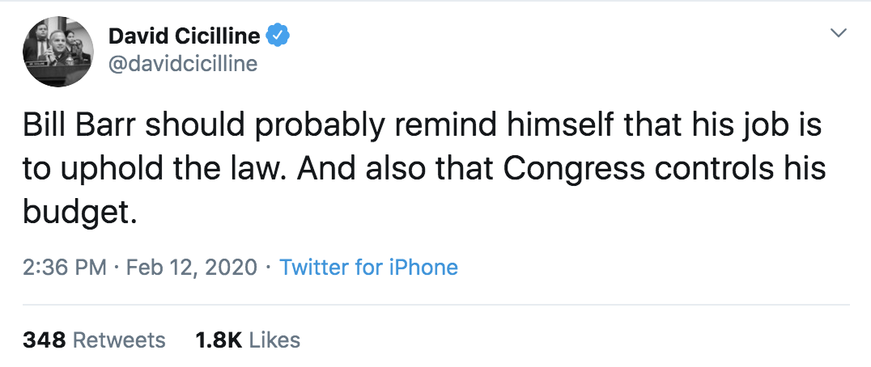Image resolution: width=871 pixels, height=367 pixels.
Task: Show users under the Likes label
Action: coord(274,340)
